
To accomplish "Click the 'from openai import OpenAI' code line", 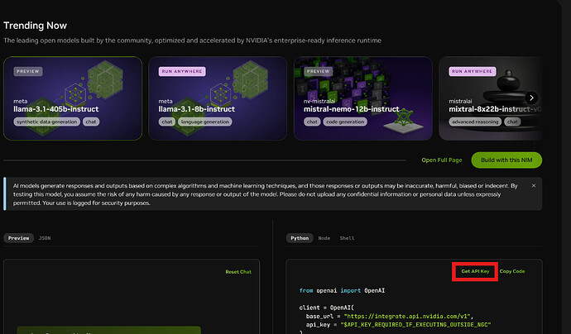I will (x=342, y=290).
